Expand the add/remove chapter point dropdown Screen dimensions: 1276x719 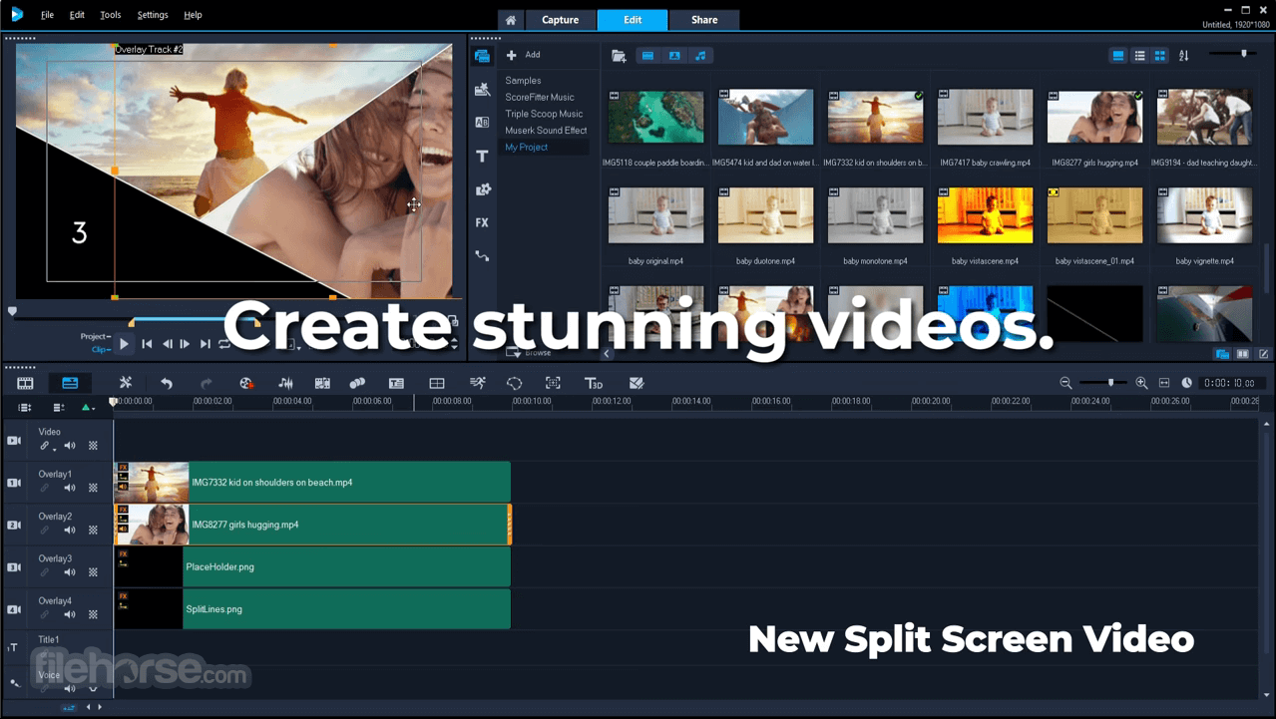(x=95, y=408)
